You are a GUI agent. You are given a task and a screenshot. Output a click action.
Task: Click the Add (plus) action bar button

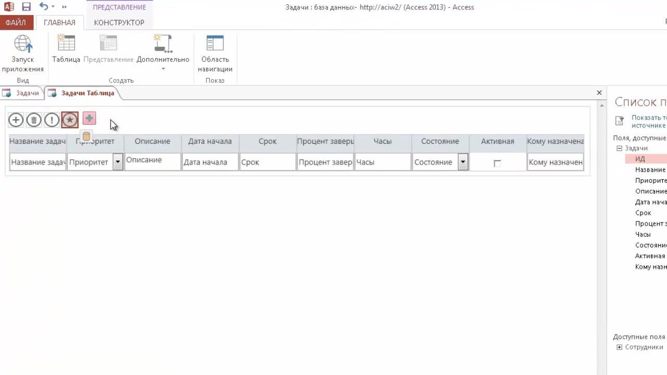pos(16,120)
